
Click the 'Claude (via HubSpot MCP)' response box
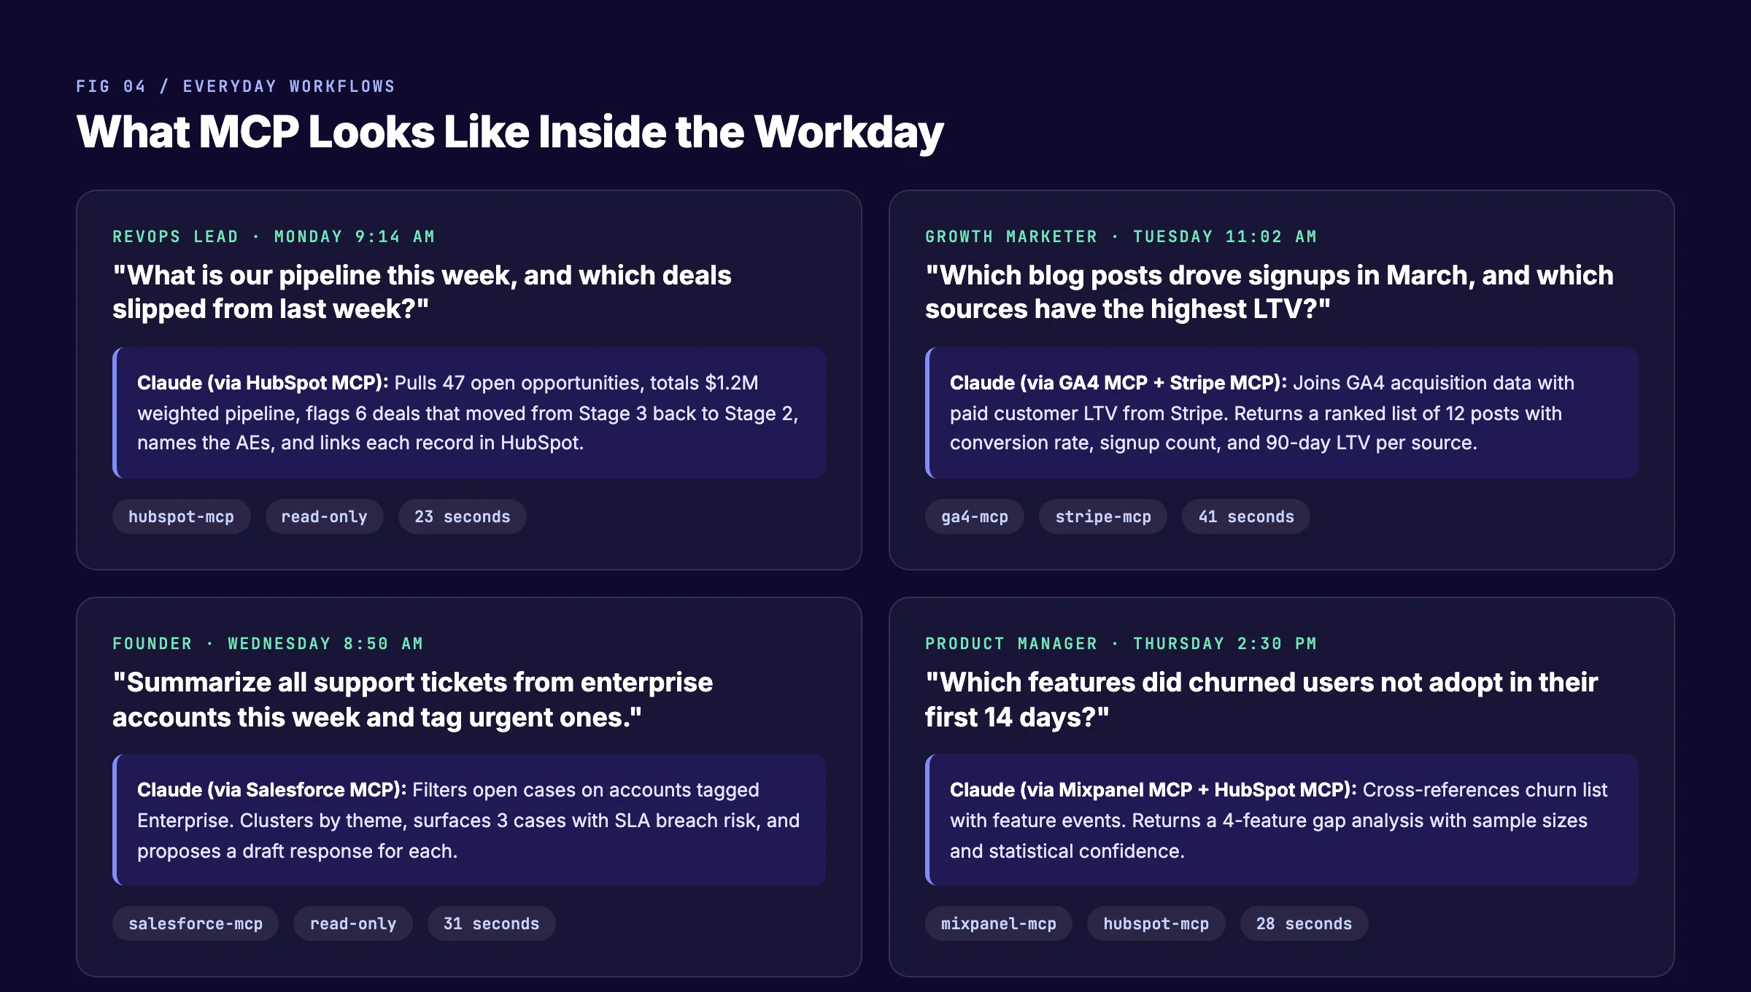click(x=469, y=413)
